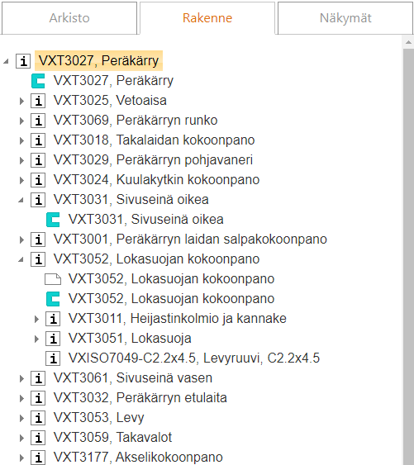Viewport: 414px width, 465px height.
Task: Click info icon of VXT3031 Sivuseinä oikea
Action: (38, 200)
